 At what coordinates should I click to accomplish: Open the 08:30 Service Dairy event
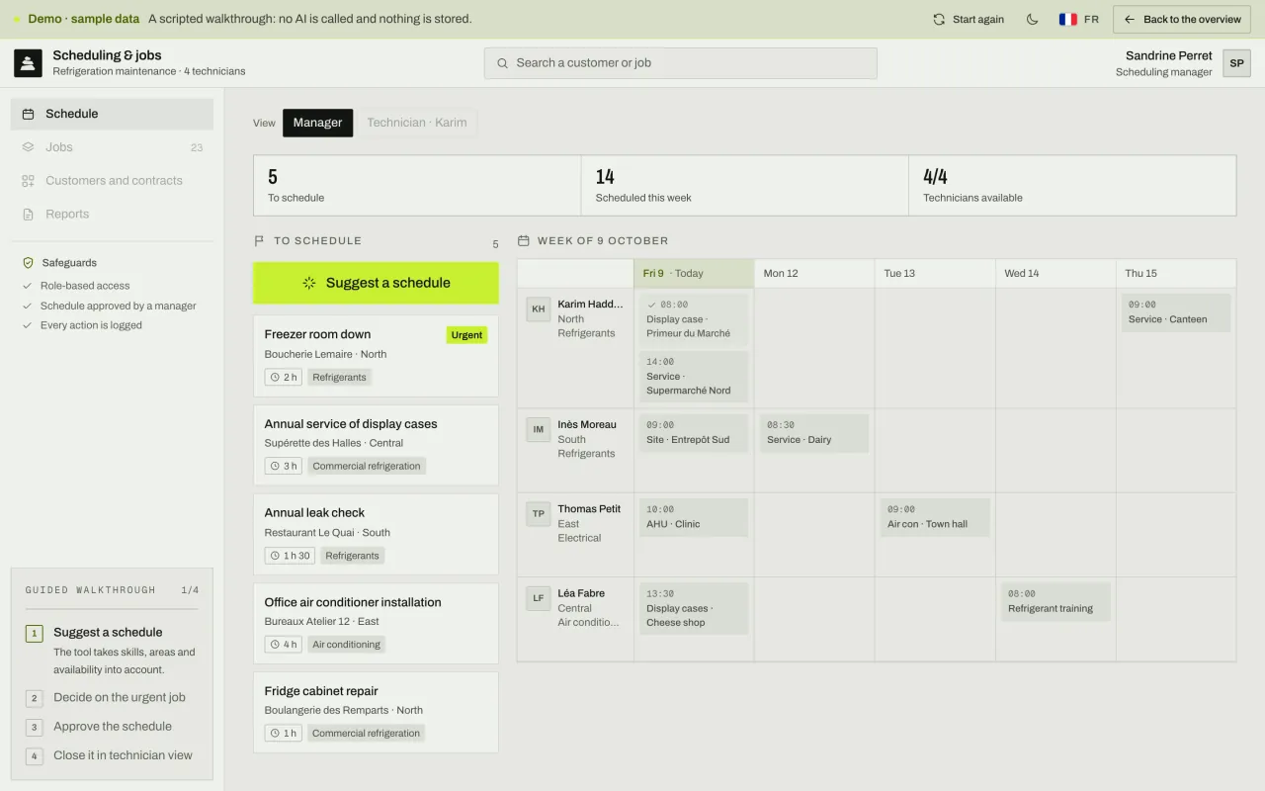coord(814,433)
